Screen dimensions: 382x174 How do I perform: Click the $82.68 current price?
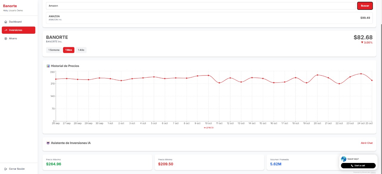tap(363, 37)
